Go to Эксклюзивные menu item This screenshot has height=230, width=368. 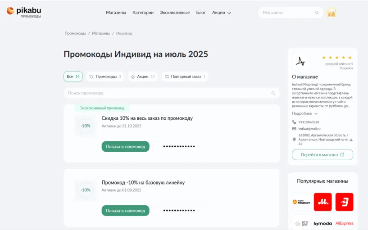tap(175, 13)
